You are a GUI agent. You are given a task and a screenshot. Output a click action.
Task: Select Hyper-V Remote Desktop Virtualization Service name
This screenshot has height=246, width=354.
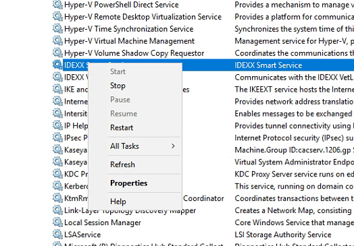[143, 17]
